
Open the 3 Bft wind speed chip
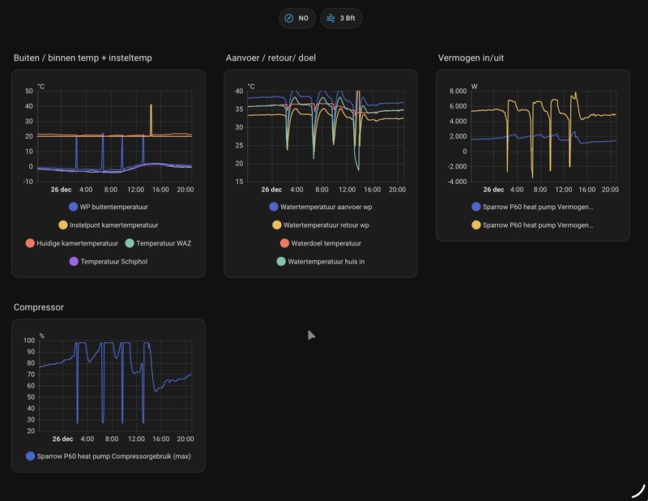coord(341,18)
